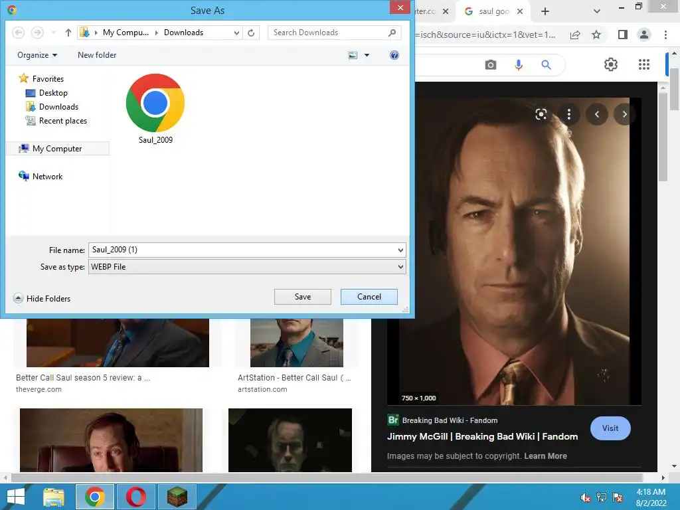Image resolution: width=680 pixels, height=510 pixels.
Task: Click the Save button
Action: click(303, 297)
